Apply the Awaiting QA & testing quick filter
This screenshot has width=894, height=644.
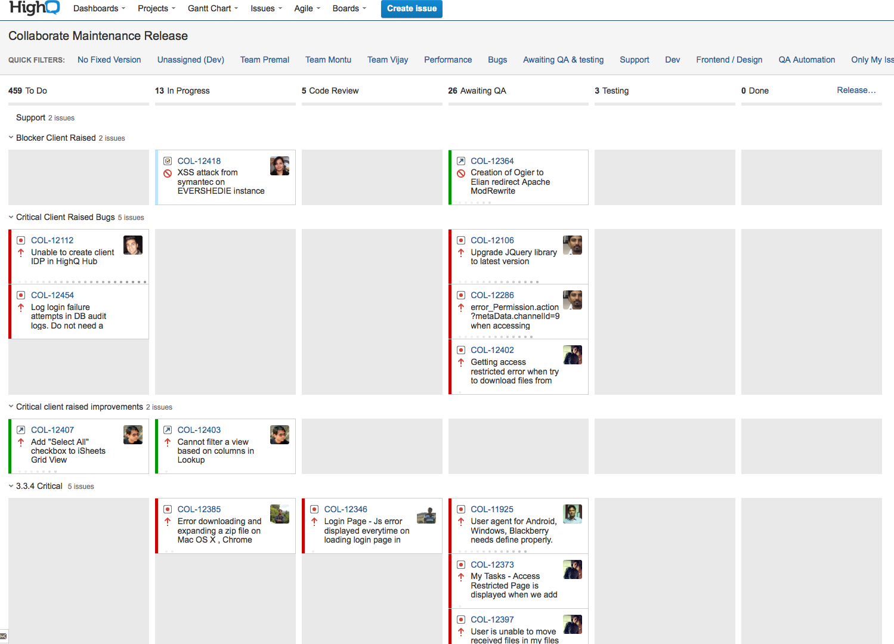[563, 60]
